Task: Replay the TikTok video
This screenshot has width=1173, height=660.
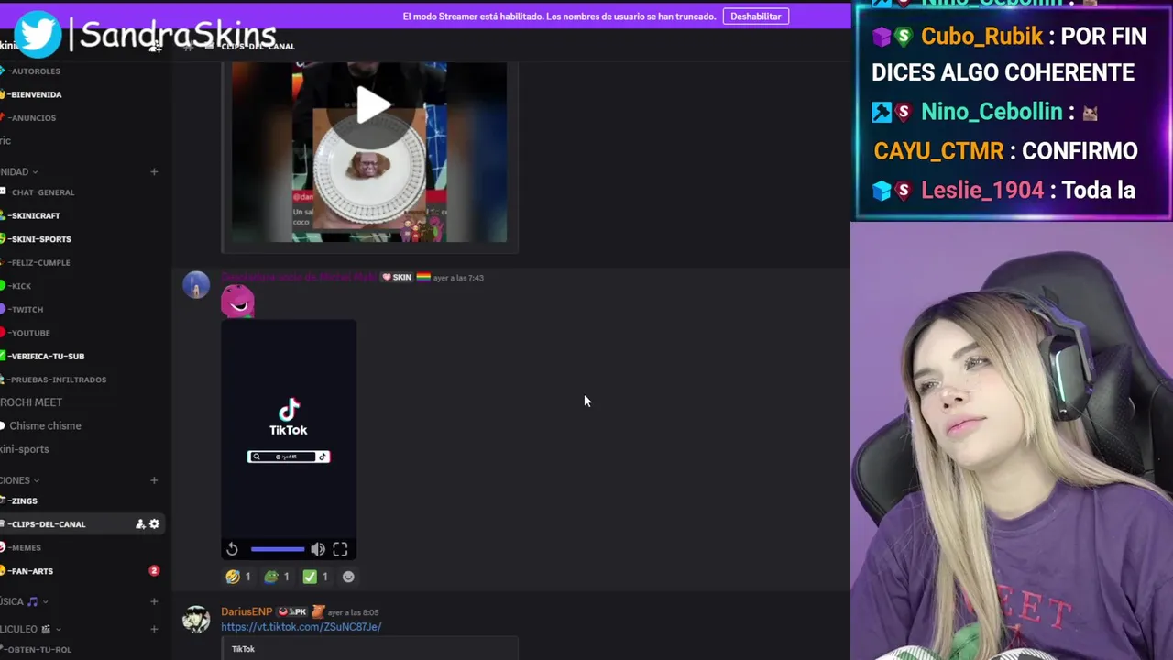Action: (x=232, y=549)
